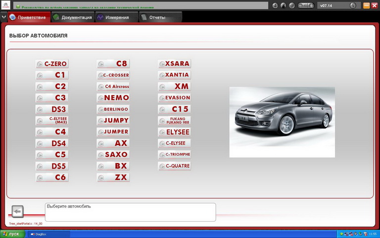This screenshot has height=238, width=380.
Task: Choose the JUMPER model
Action: (113, 132)
